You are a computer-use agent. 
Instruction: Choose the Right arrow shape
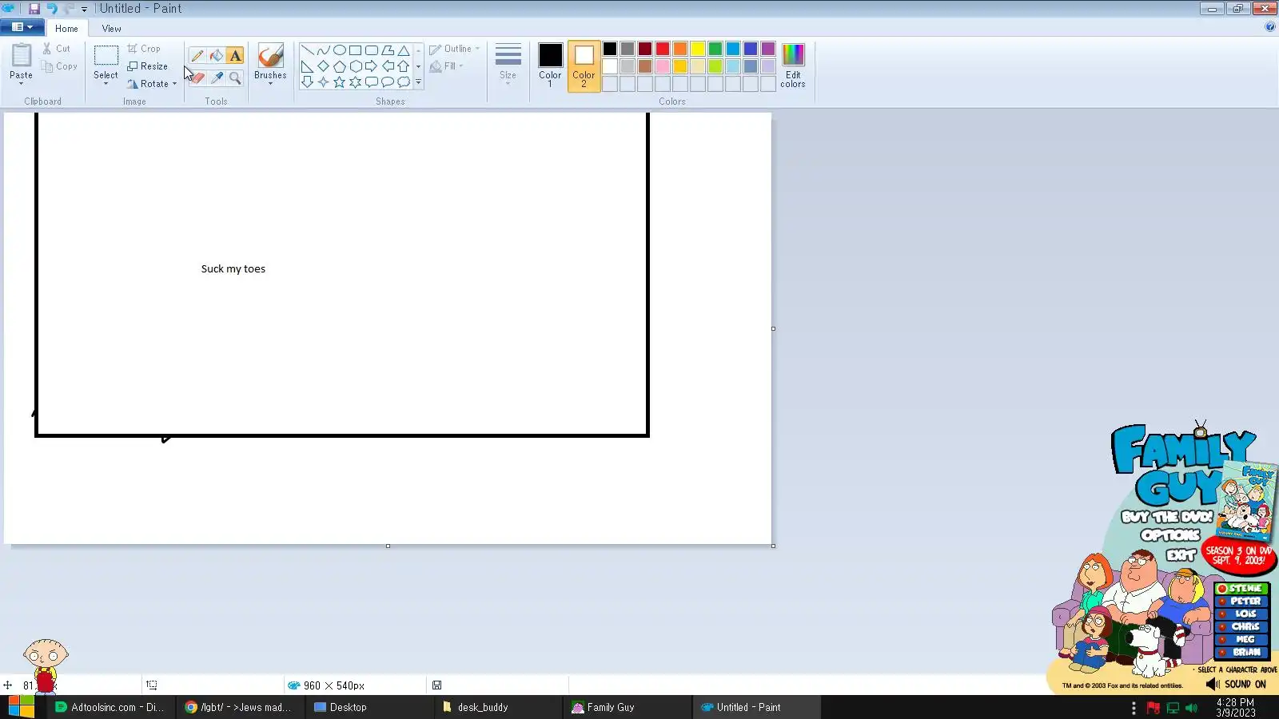point(371,66)
